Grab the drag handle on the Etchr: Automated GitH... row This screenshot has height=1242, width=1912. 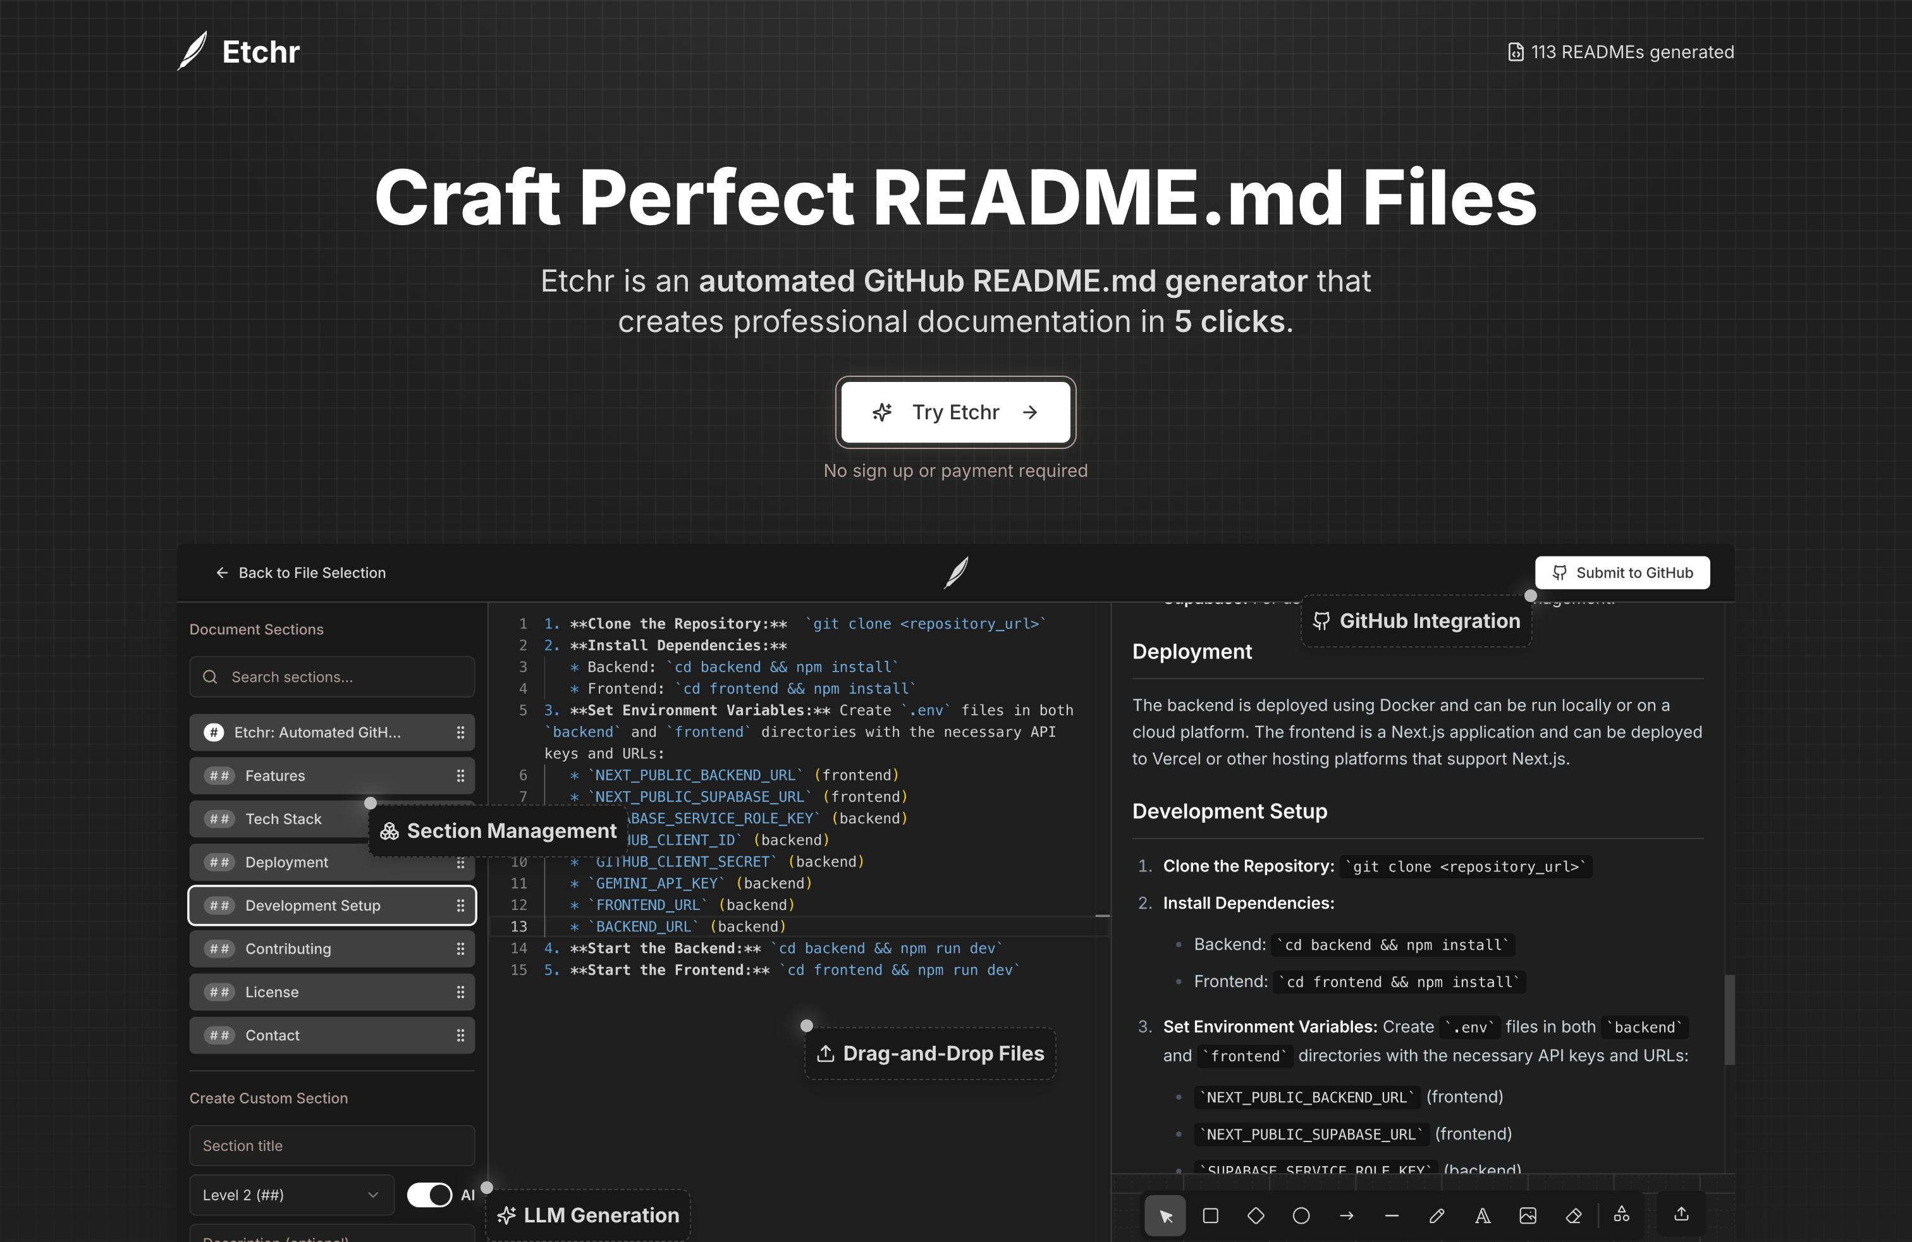pyautogui.click(x=460, y=733)
